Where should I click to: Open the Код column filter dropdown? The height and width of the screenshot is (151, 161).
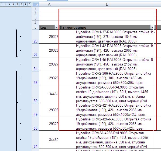click(x=57, y=27)
